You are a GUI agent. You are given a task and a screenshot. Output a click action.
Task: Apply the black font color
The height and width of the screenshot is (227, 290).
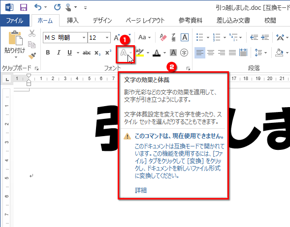pyautogui.click(x=157, y=53)
